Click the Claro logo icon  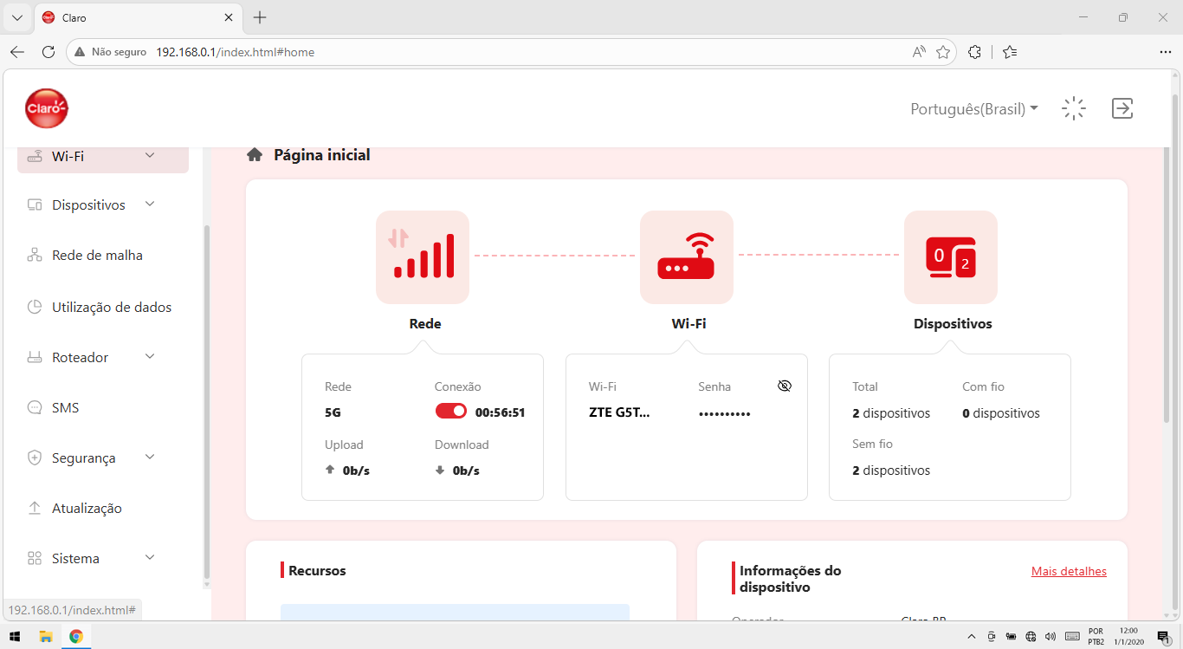click(47, 108)
